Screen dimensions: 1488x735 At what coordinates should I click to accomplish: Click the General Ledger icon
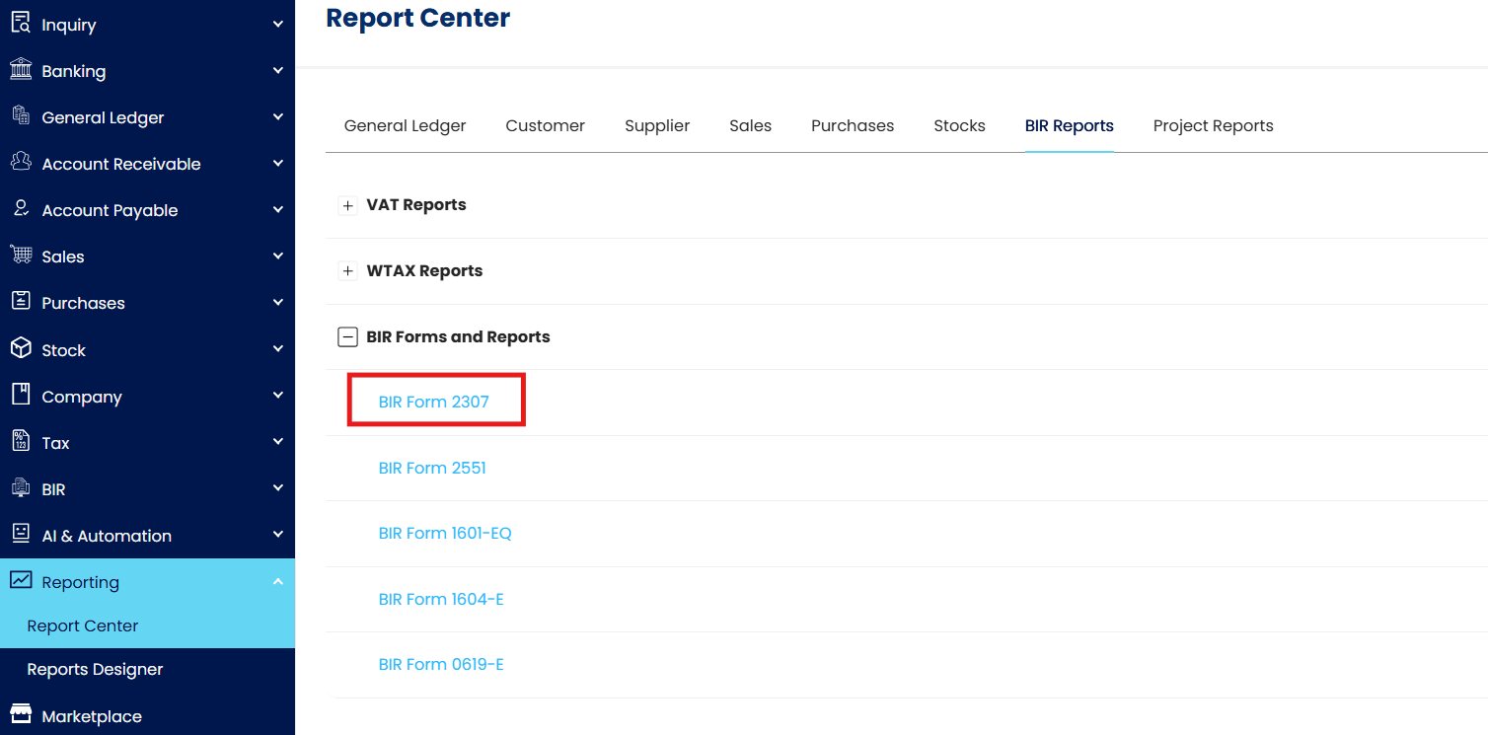20,115
